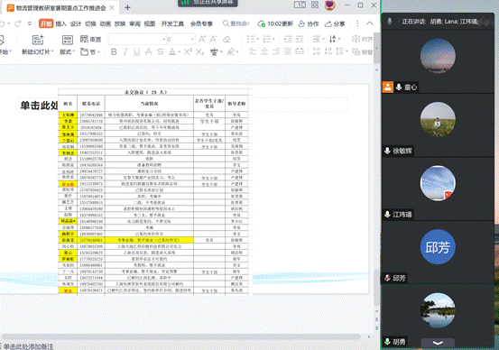Click the Reset (重置) slide button
499x350 pixels.
click(90, 39)
